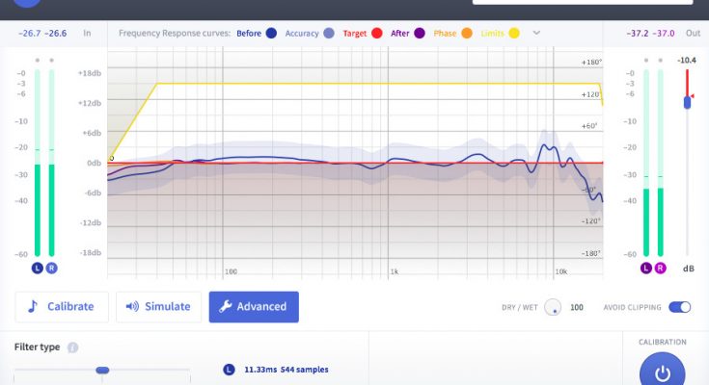Toggle the Target curve visibility
The image size is (709, 385).
375,33
